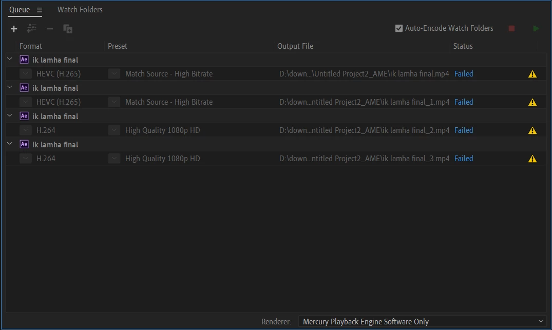Click the After Effects icon of first queue item

coord(24,60)
